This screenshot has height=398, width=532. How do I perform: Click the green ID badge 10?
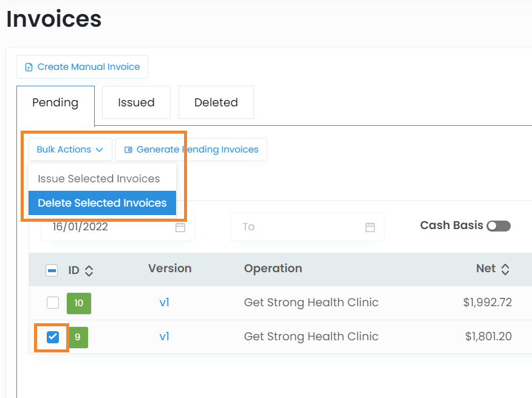79,303
